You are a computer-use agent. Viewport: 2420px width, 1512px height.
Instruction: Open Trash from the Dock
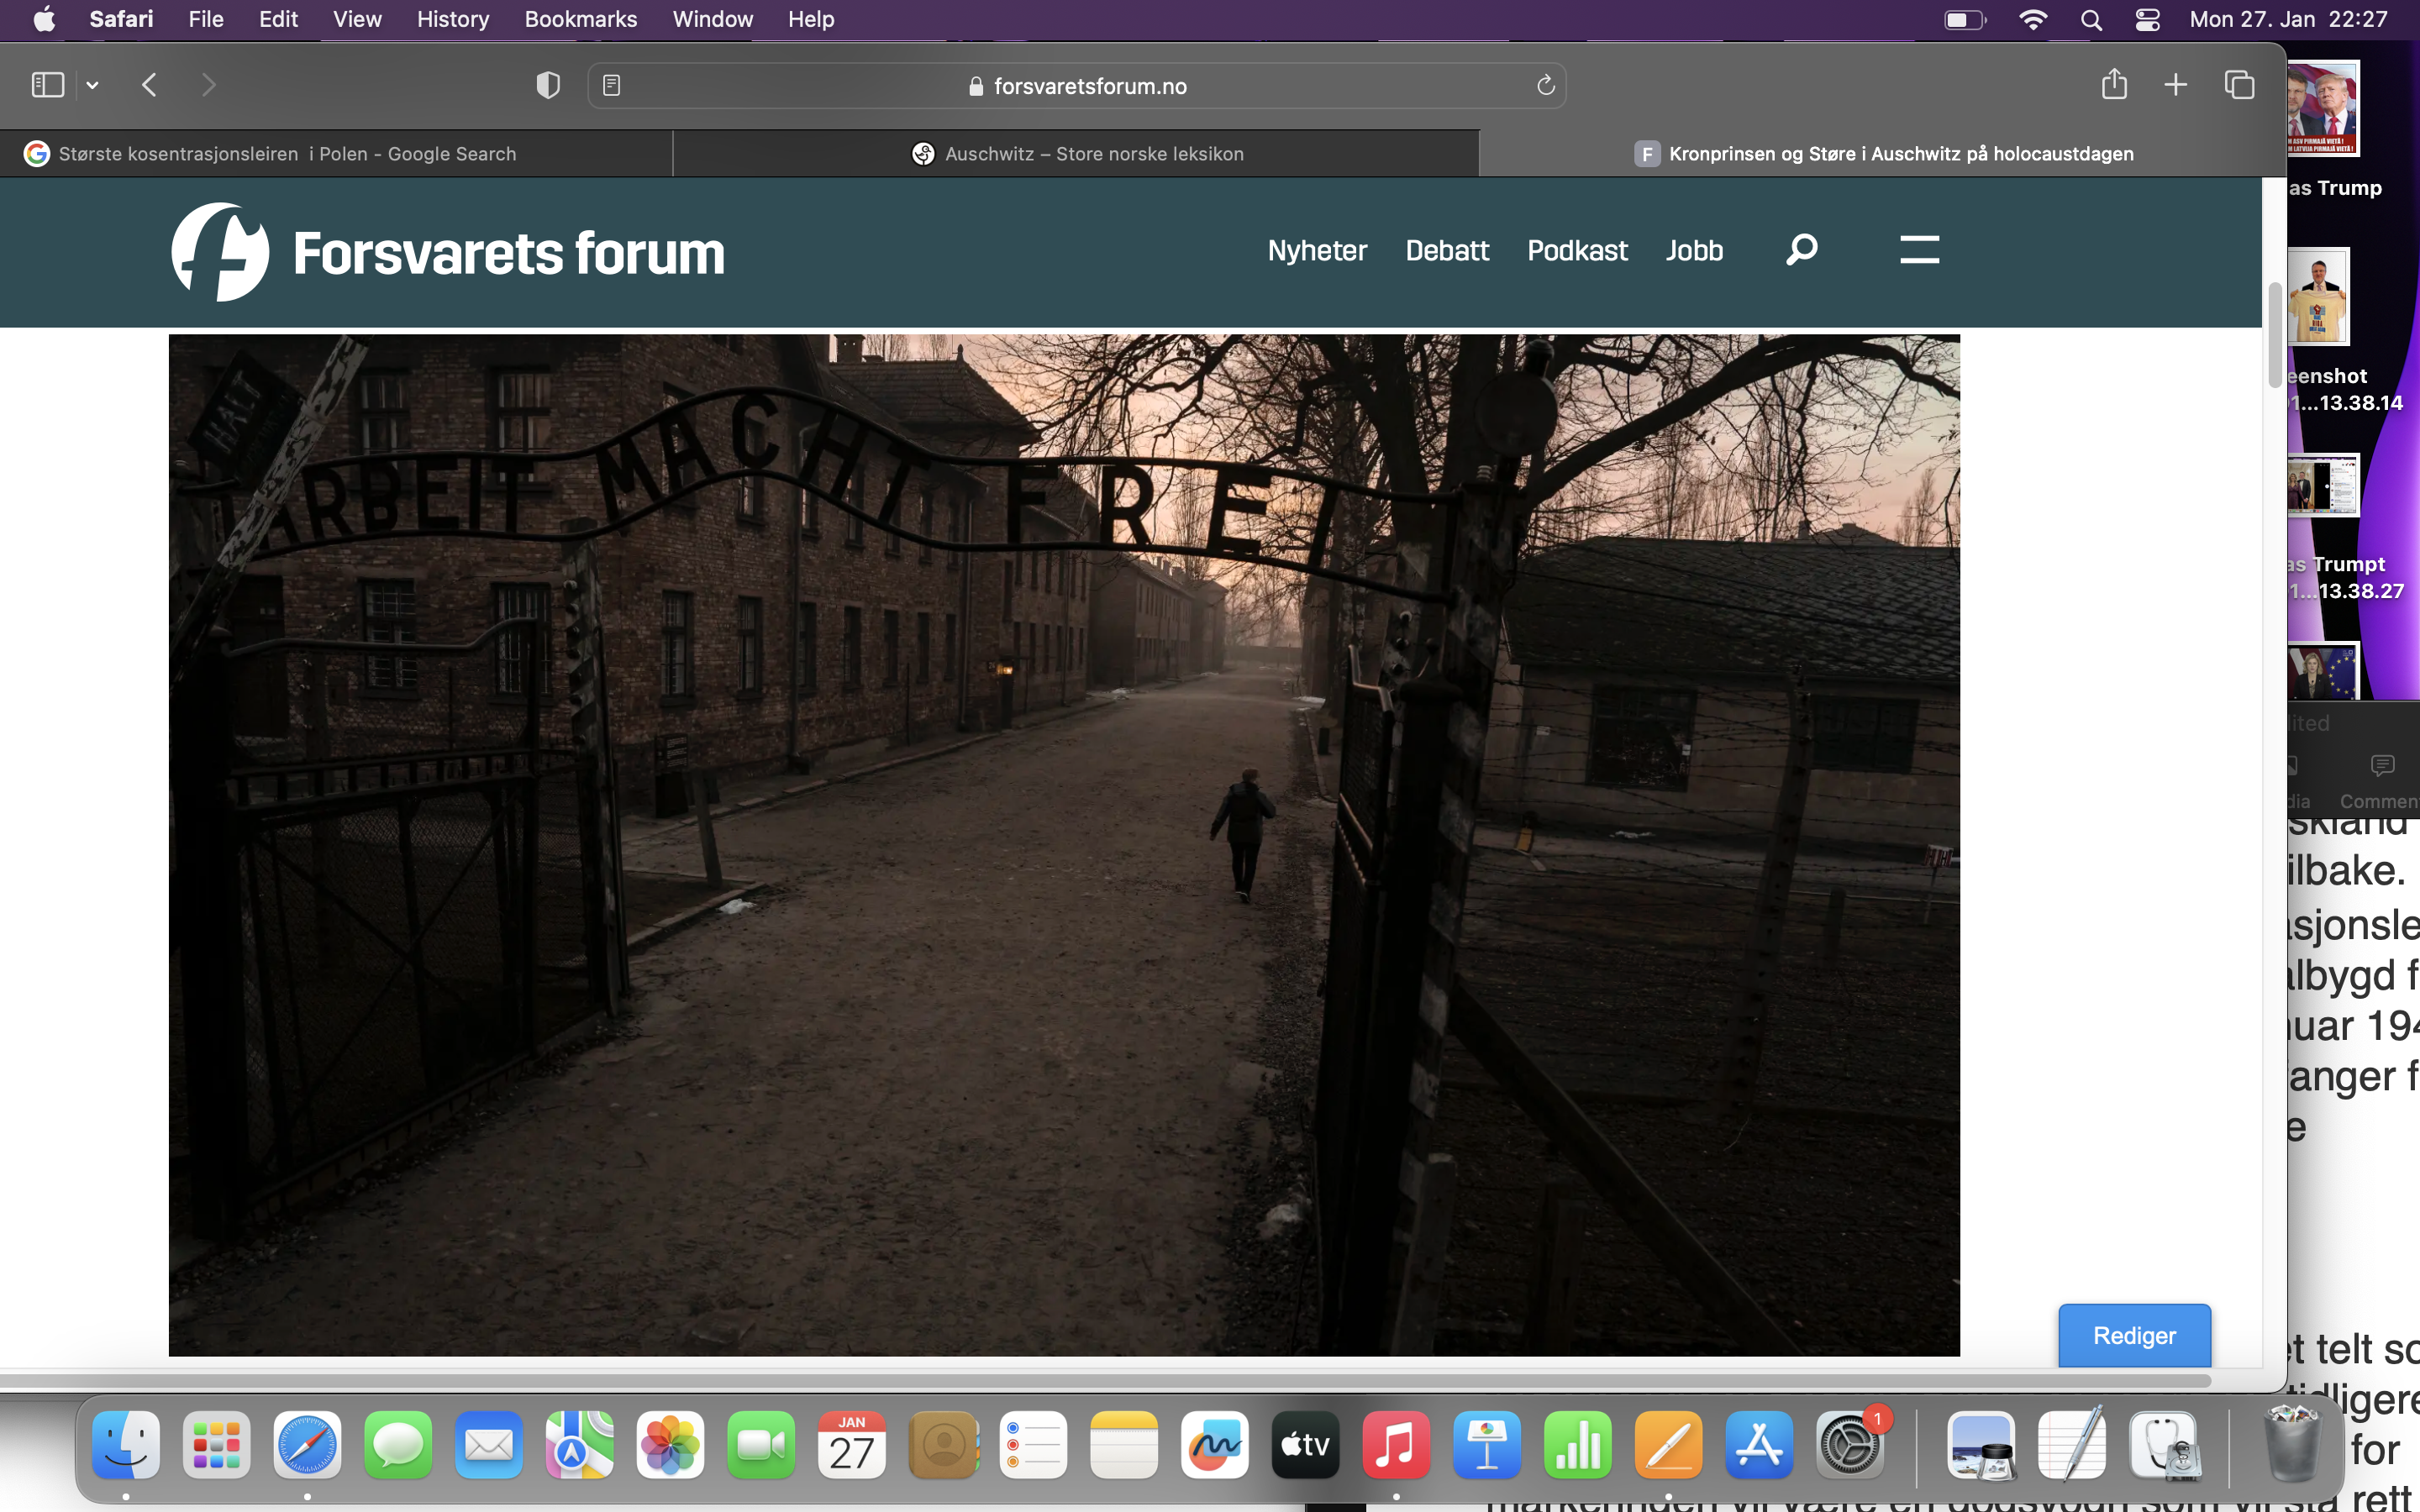click(x=2292, y=1443)
